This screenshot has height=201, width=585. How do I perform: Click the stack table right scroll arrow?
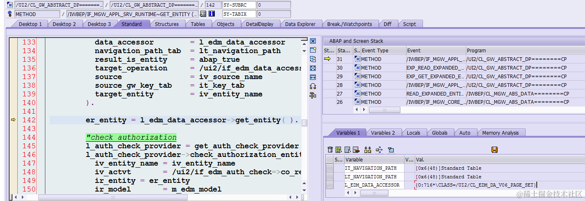click(x=364, y=110)
